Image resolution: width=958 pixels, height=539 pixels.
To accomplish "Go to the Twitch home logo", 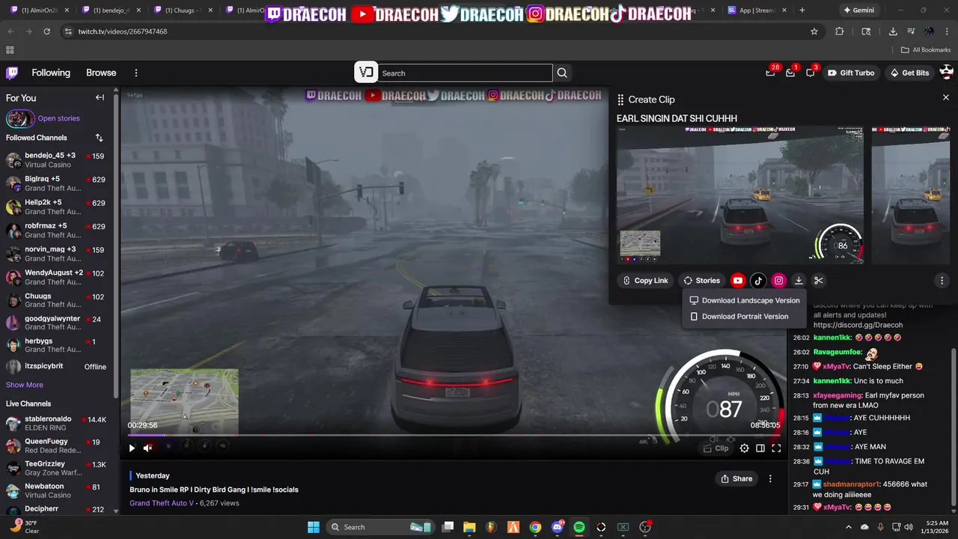I will [x=12, y=73].
